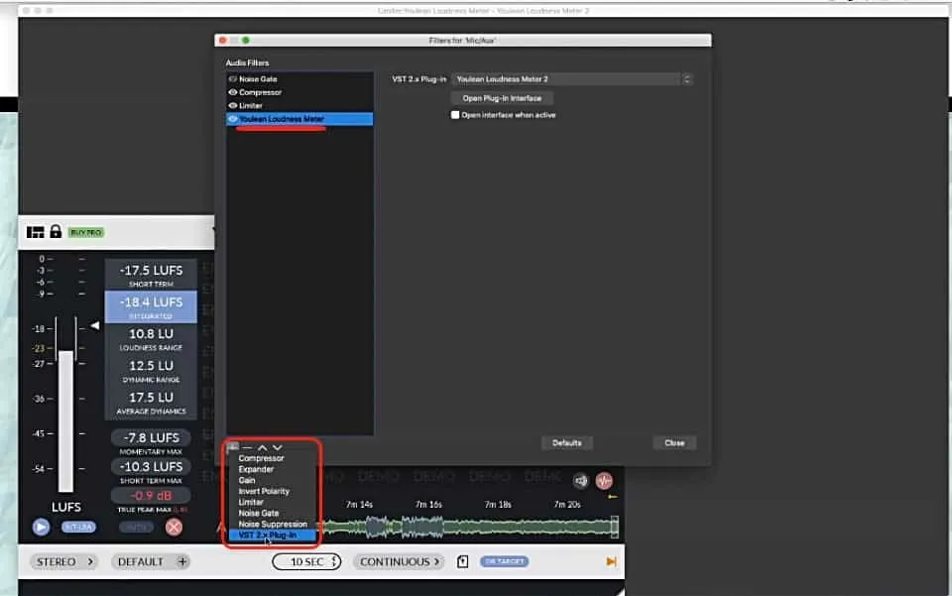952x596 pixels.
Task: Select the 10.8 LU Loudness Range readout
Action: [151, 339]
